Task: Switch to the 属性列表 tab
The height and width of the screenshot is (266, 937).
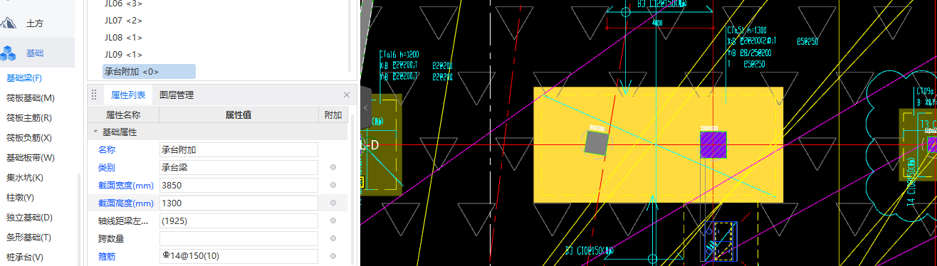Action: 129,95
